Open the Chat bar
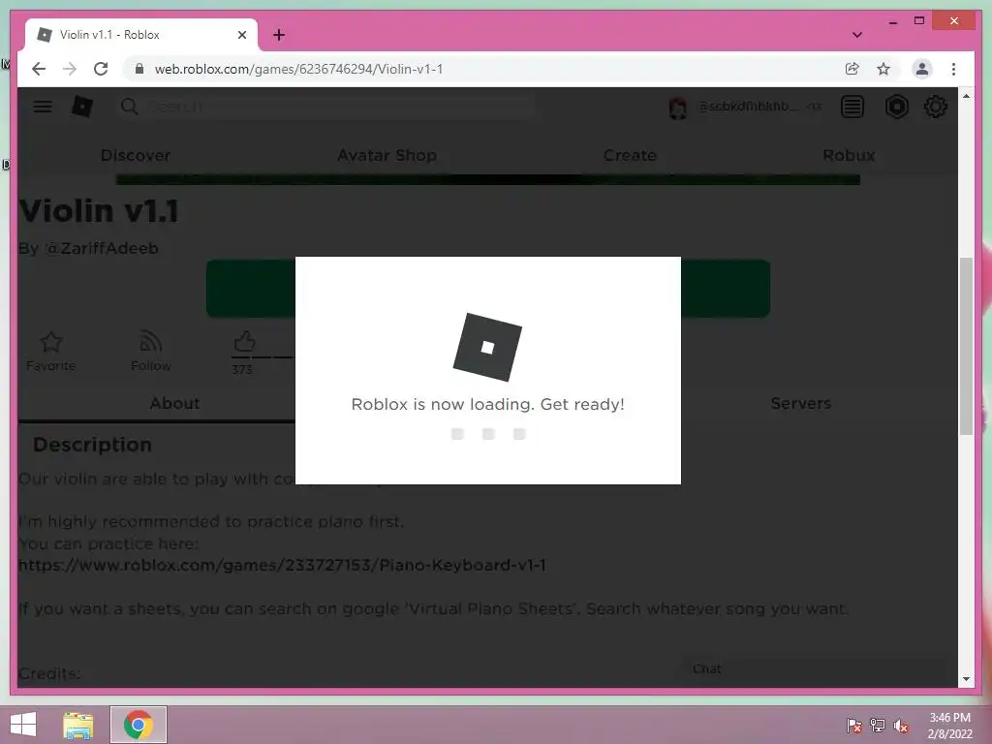The image size is (992, 744). tap(812, 670)
